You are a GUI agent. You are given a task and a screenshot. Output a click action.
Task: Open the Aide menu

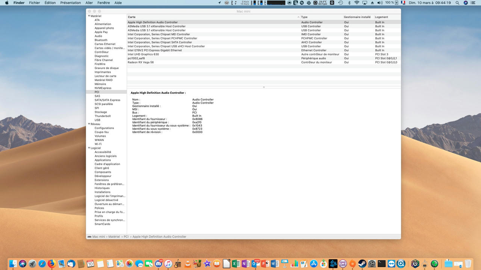118,3
